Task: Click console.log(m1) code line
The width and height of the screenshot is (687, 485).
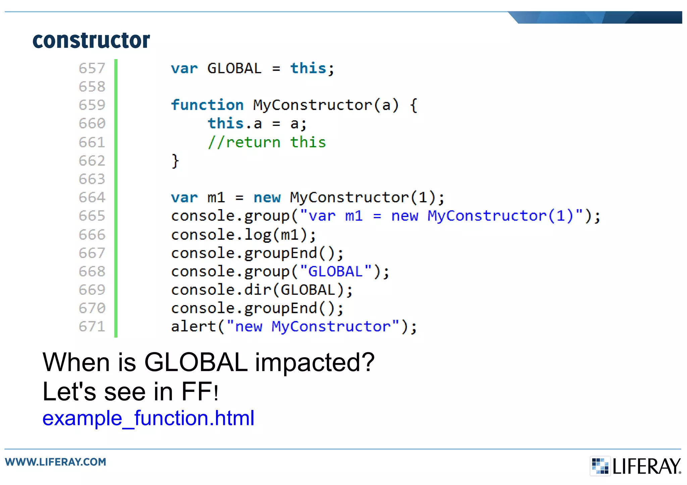Action: (x=243, y=235)
